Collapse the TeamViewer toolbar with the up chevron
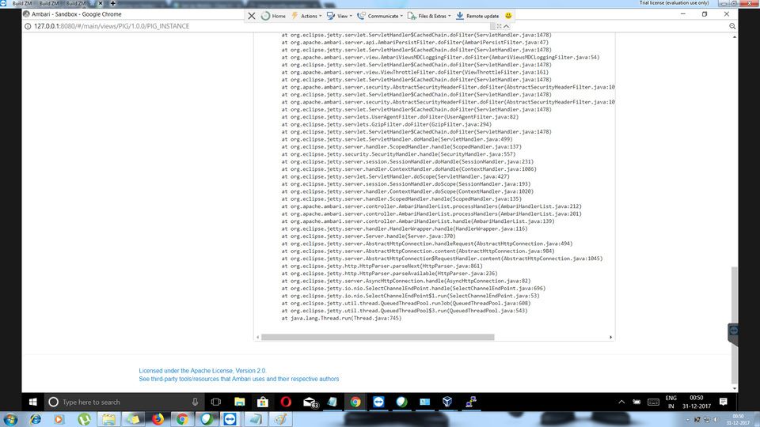Viewport: 760px width, 427px height. tap(506, 26)
